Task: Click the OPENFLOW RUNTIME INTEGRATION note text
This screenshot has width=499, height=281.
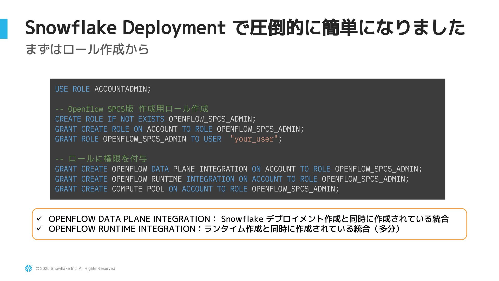Action: click(224, 229)
